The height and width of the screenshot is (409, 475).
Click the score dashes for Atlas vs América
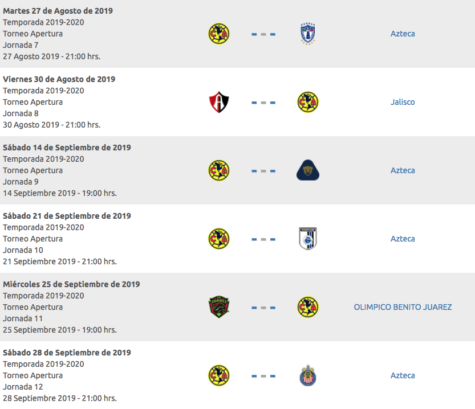pos(263,103)
